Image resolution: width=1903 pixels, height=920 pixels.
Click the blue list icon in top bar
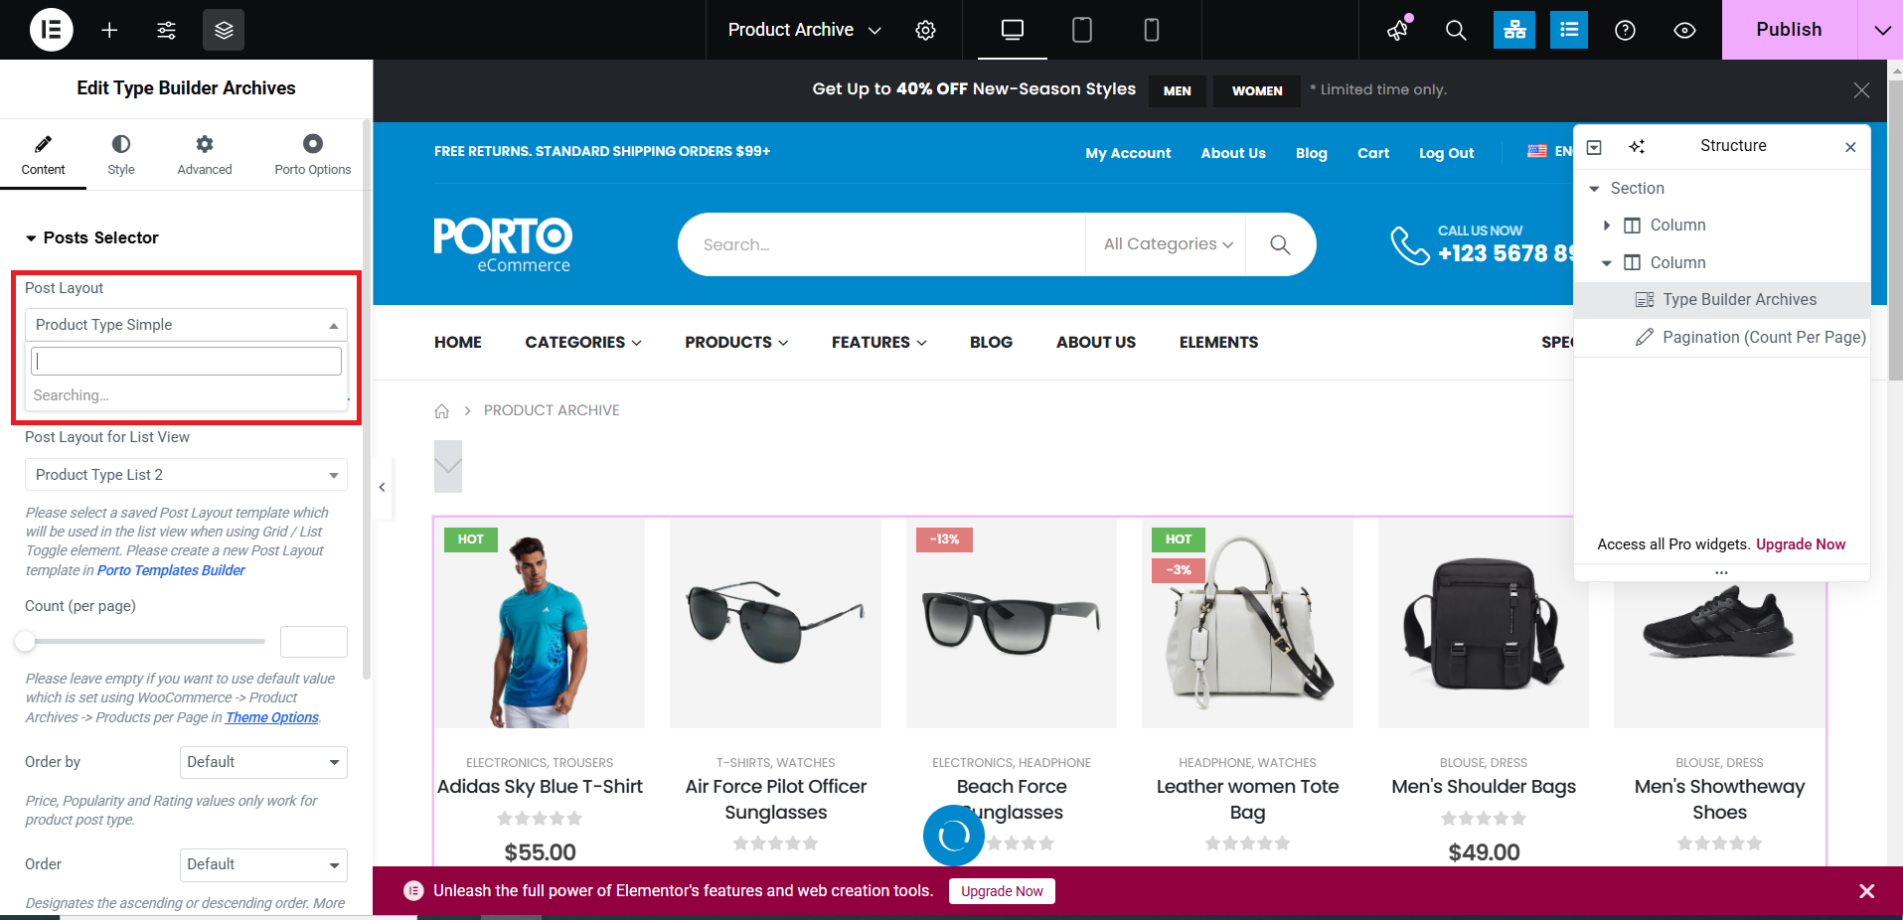(1569, 30)
